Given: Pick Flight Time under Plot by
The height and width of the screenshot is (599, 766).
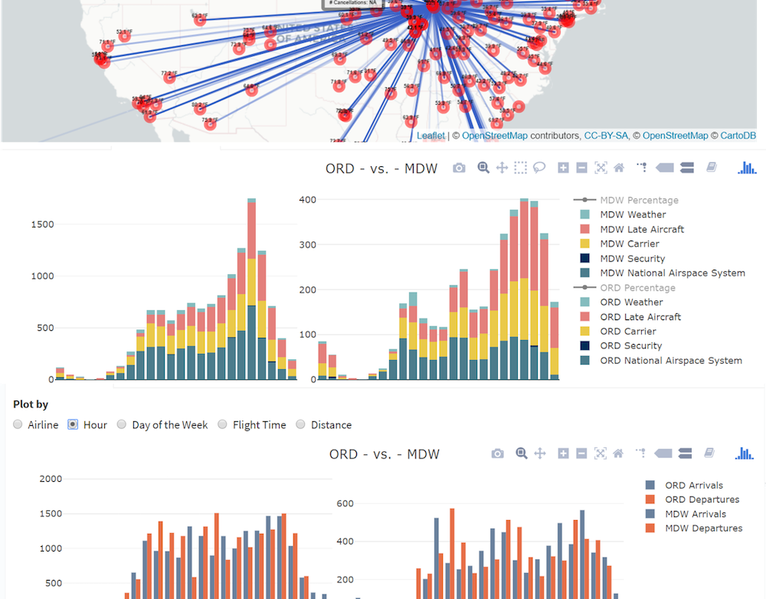Looking at the screenshot, I should [223, 424].
